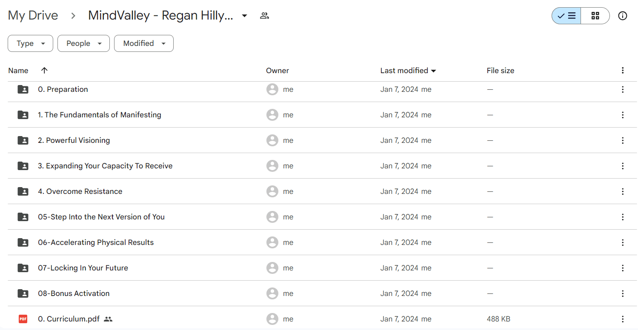
Task: Click folder icon for 1. The Fundamentals of Manifesting
Action: tap(23, 115)
